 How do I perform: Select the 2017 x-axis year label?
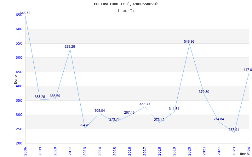coord(145,151)
